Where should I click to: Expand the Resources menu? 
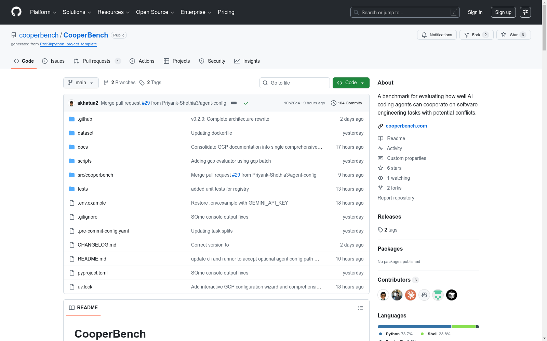click(114, 12)
